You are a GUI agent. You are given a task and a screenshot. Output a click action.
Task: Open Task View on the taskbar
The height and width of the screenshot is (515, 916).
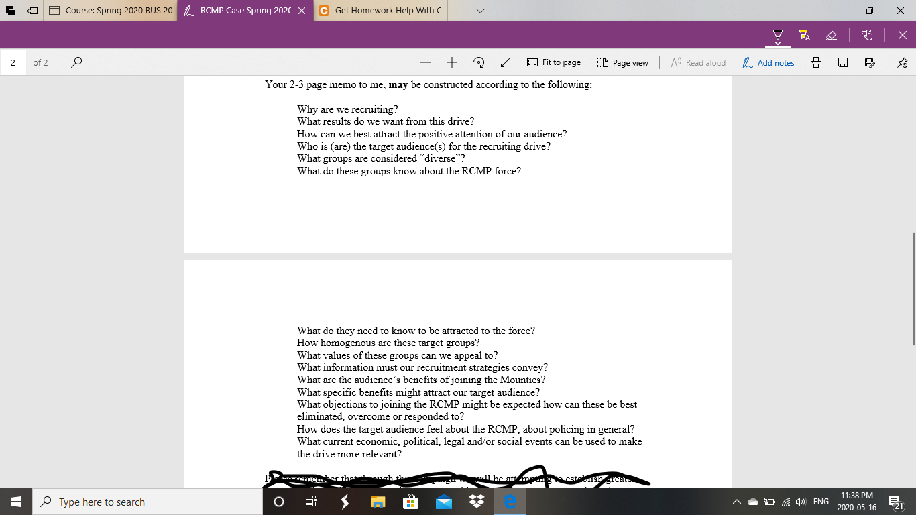311,502
